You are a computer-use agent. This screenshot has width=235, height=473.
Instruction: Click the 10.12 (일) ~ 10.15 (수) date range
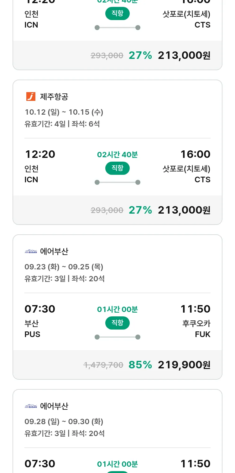tap(64, 112)
